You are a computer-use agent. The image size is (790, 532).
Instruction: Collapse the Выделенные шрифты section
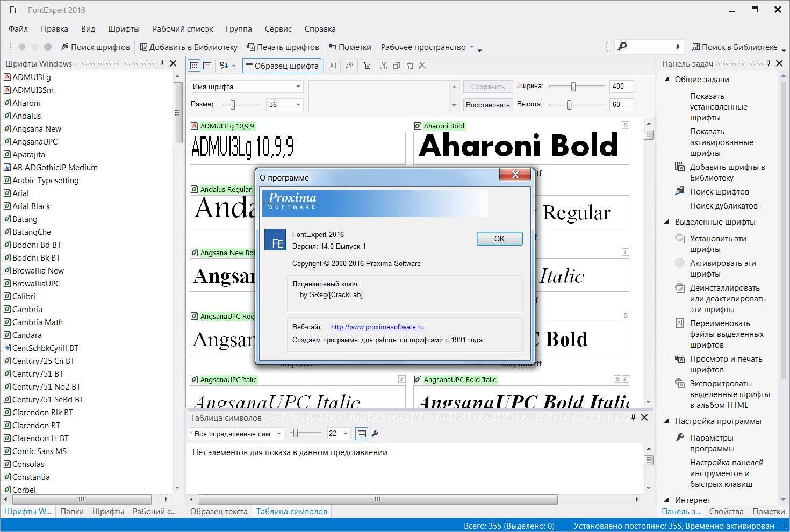(x=666, y=221)
